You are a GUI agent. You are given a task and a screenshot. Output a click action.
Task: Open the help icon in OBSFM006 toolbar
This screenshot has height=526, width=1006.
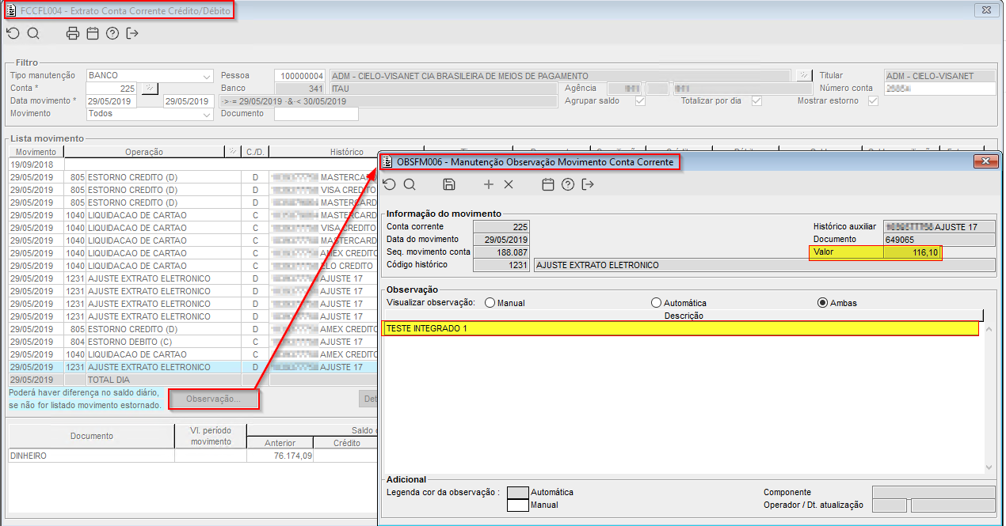pyautogui.click(x=568, y=184)
